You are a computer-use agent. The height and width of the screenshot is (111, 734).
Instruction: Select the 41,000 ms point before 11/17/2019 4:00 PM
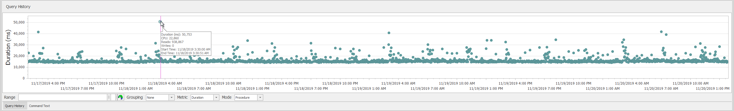[x=38, y=32]
